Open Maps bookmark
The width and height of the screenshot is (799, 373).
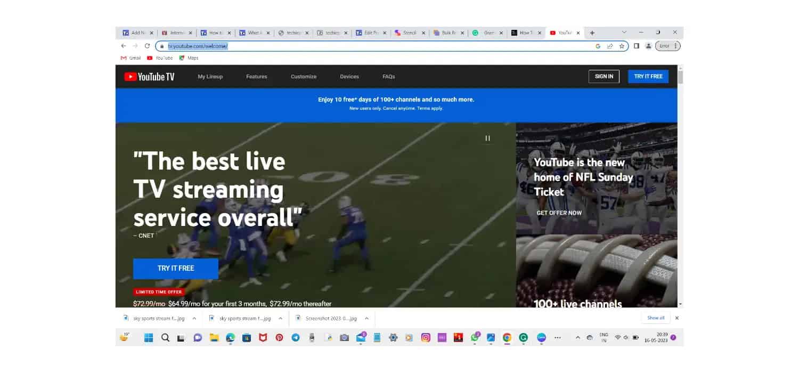click(x=189, y=58)
